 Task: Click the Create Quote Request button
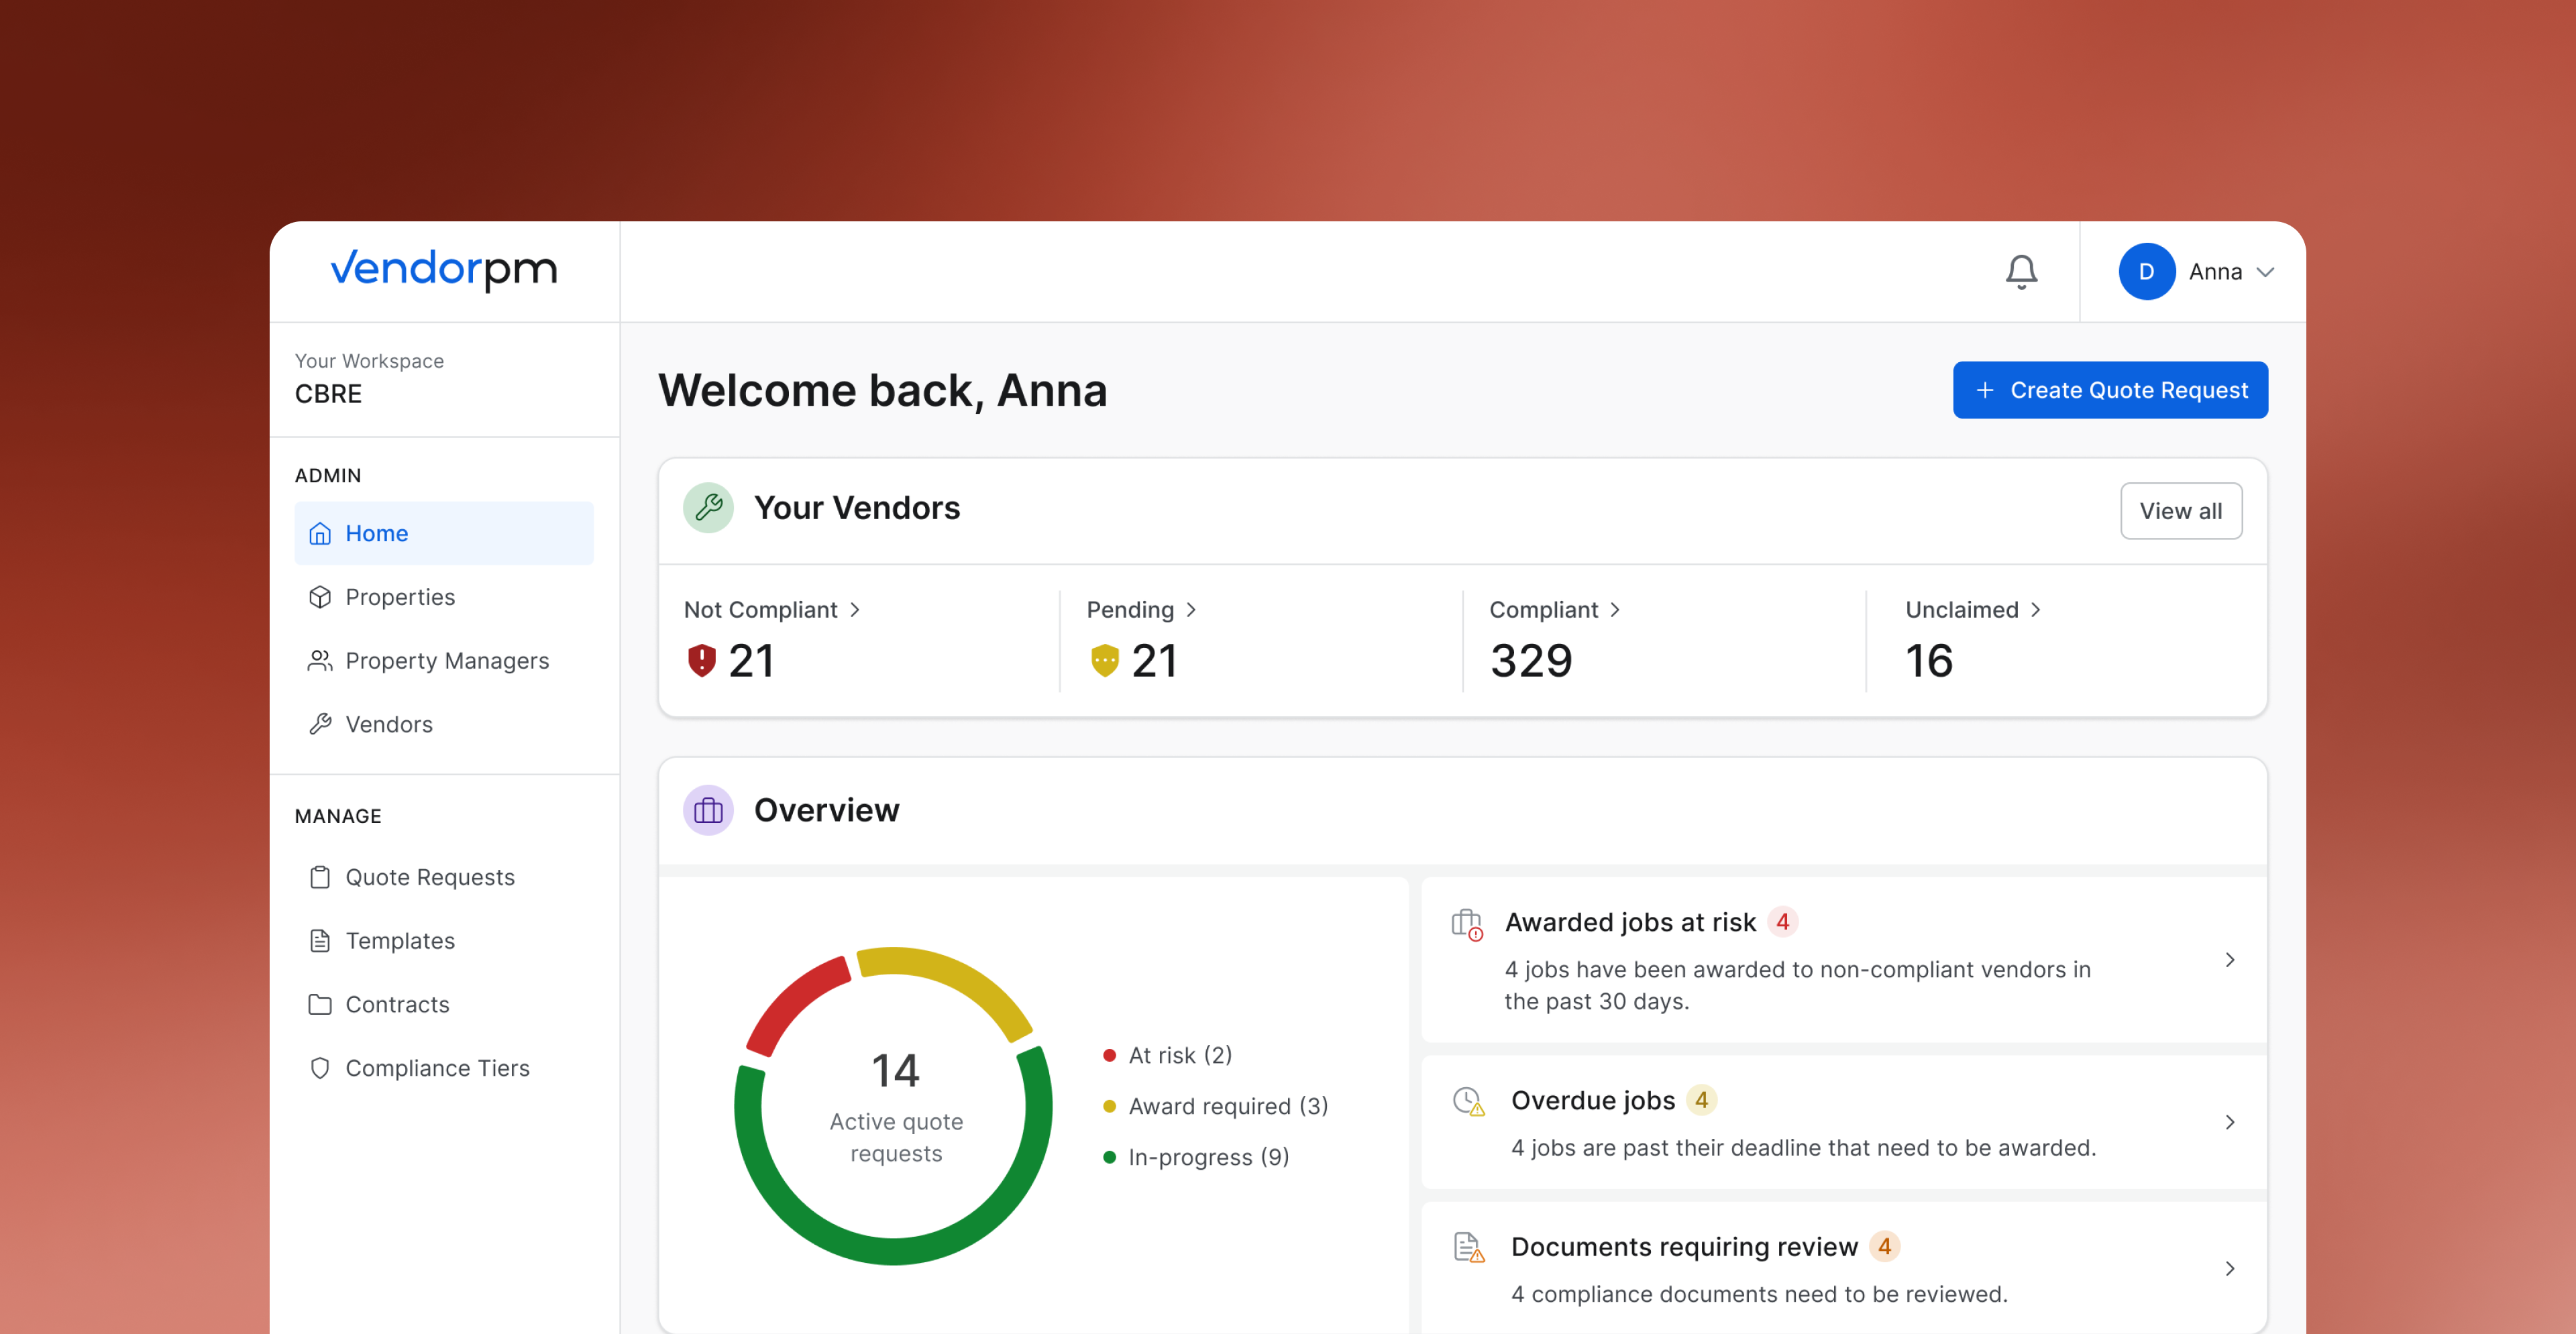tap(2109, 390)
